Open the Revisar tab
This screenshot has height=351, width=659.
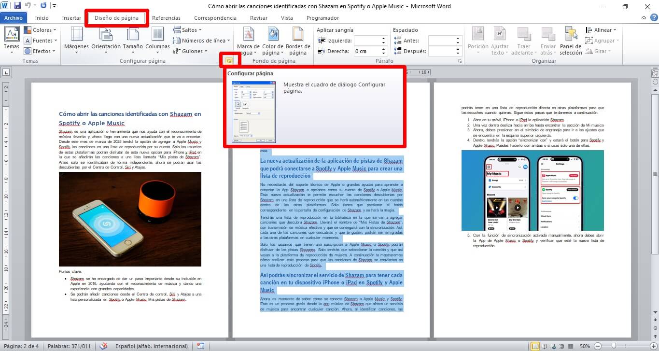[259, 18]
